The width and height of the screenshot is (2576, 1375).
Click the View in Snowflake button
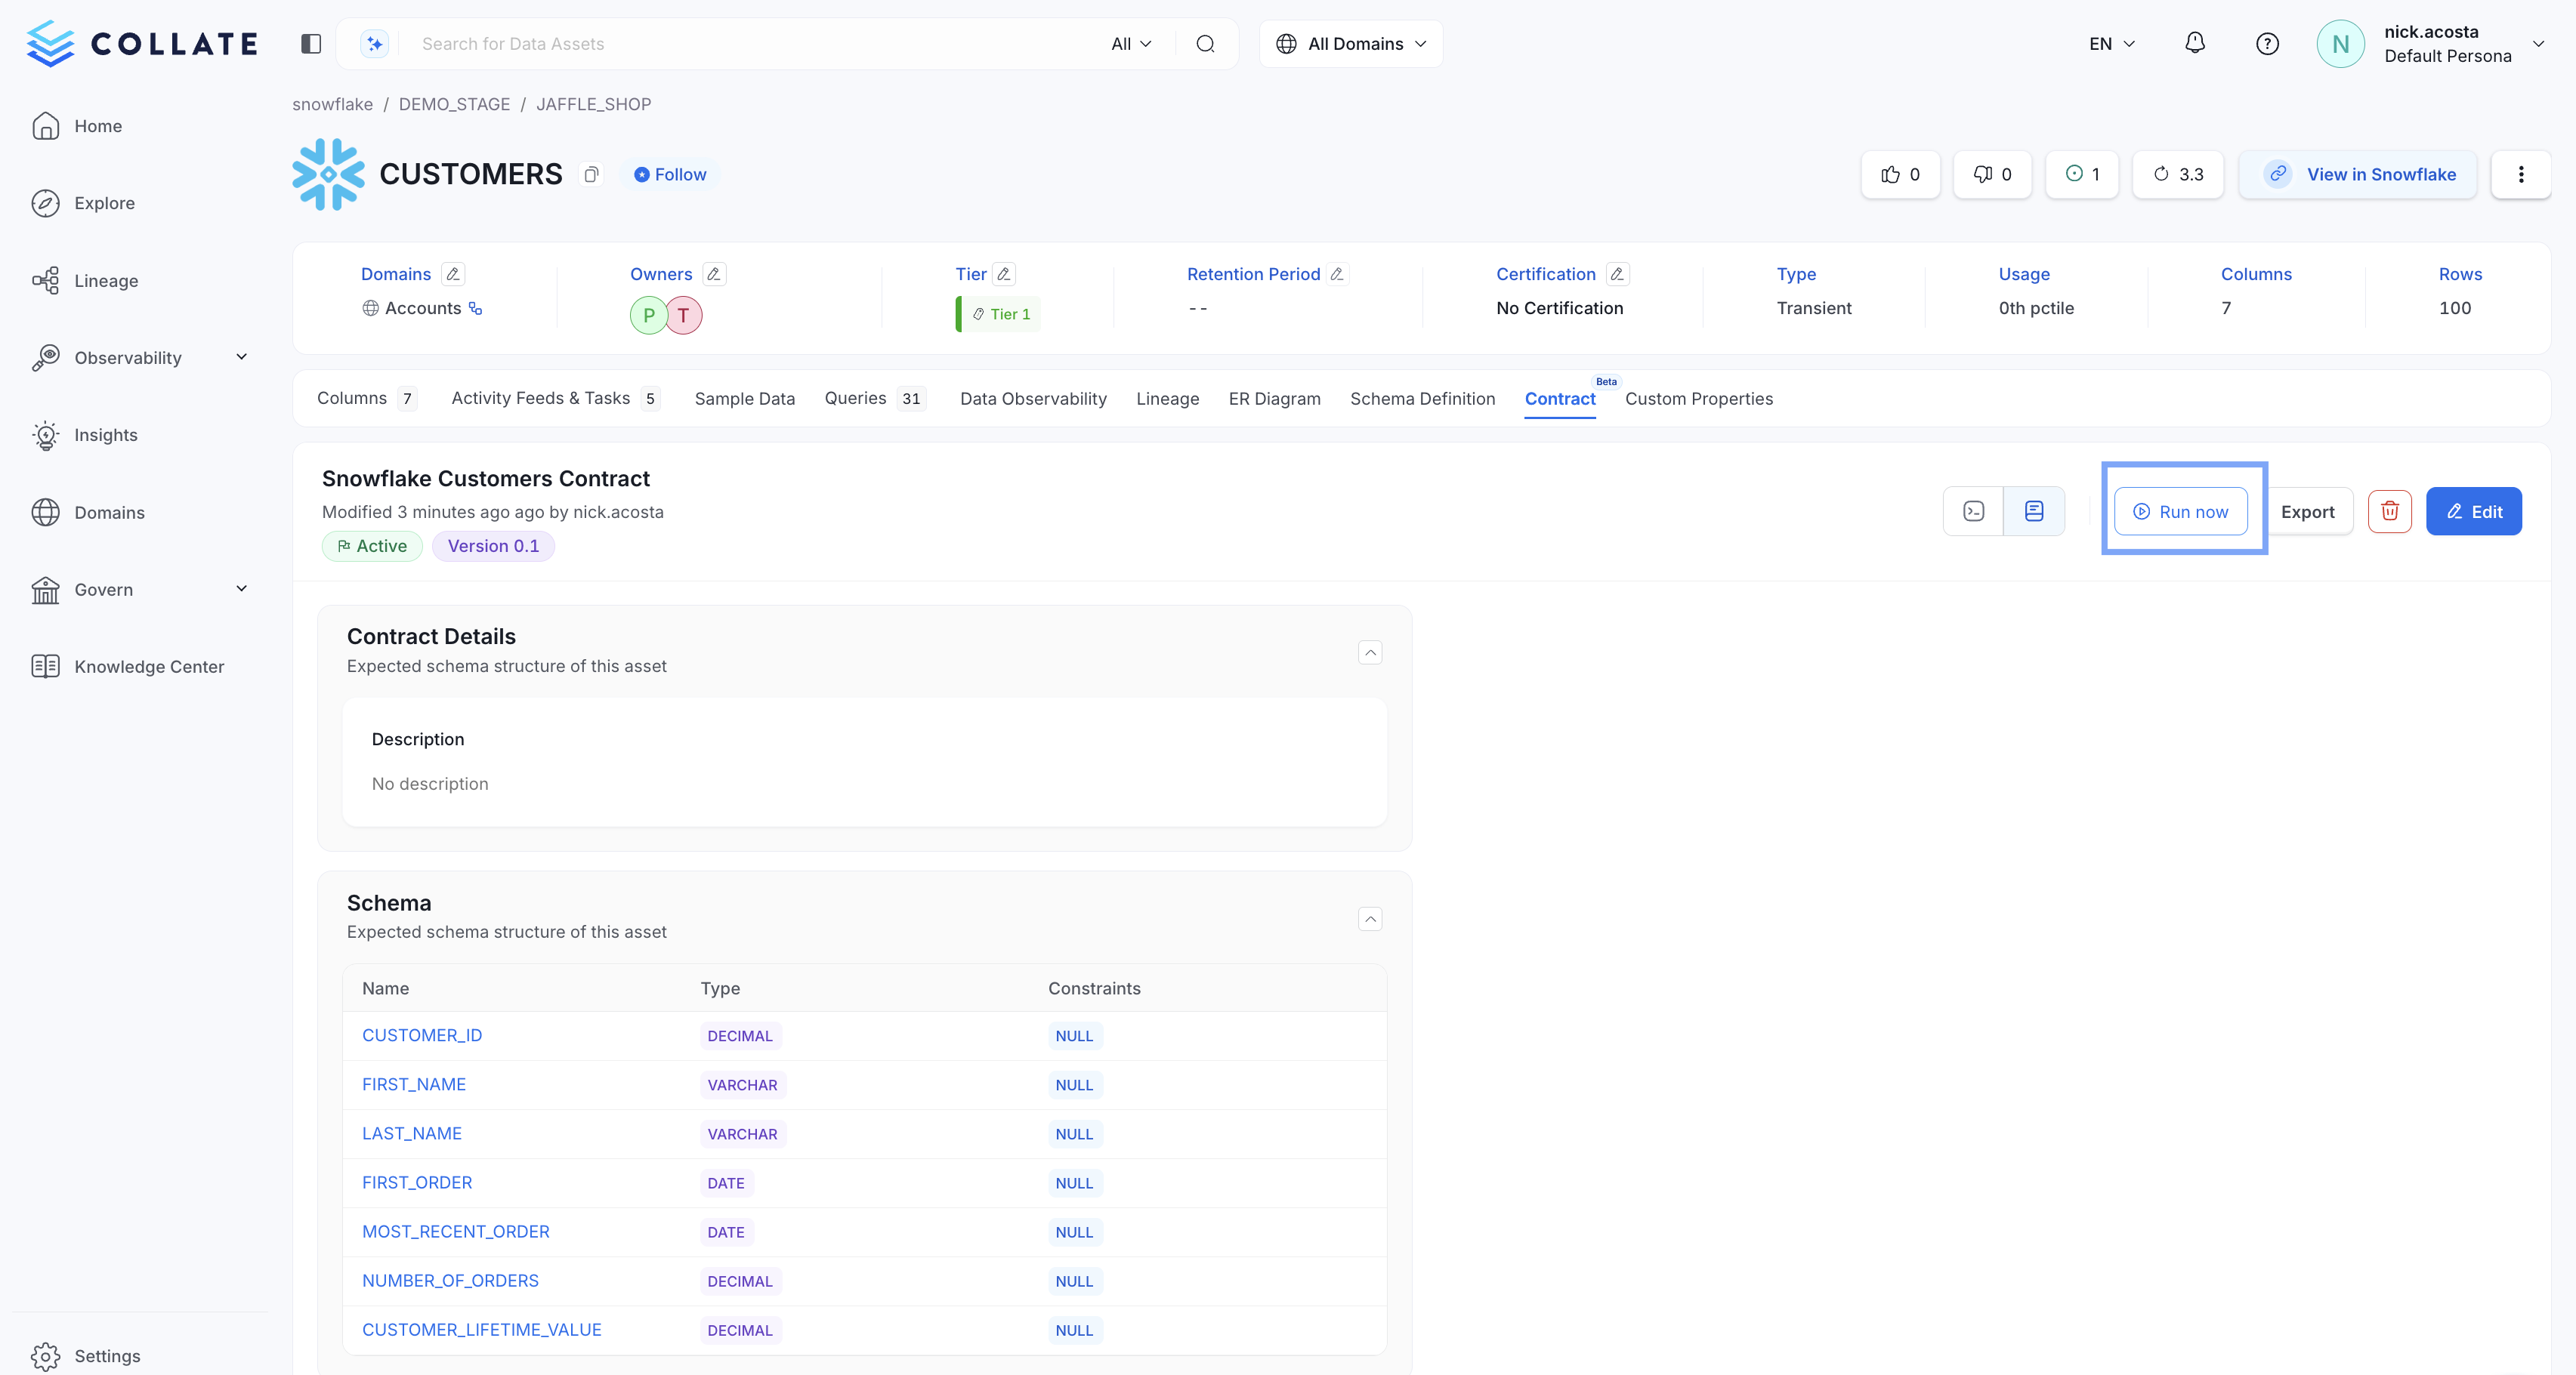point(2358,174)
